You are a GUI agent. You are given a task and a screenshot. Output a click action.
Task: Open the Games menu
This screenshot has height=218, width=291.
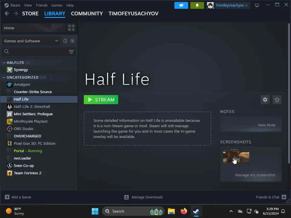point(57,5)
